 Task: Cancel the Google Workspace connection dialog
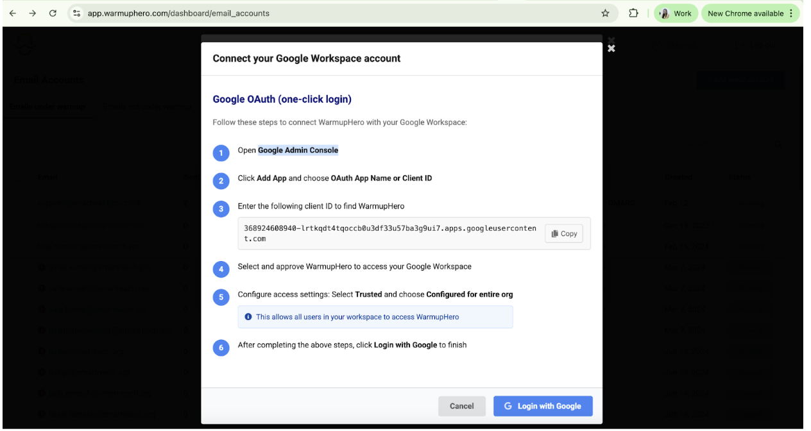461,406
